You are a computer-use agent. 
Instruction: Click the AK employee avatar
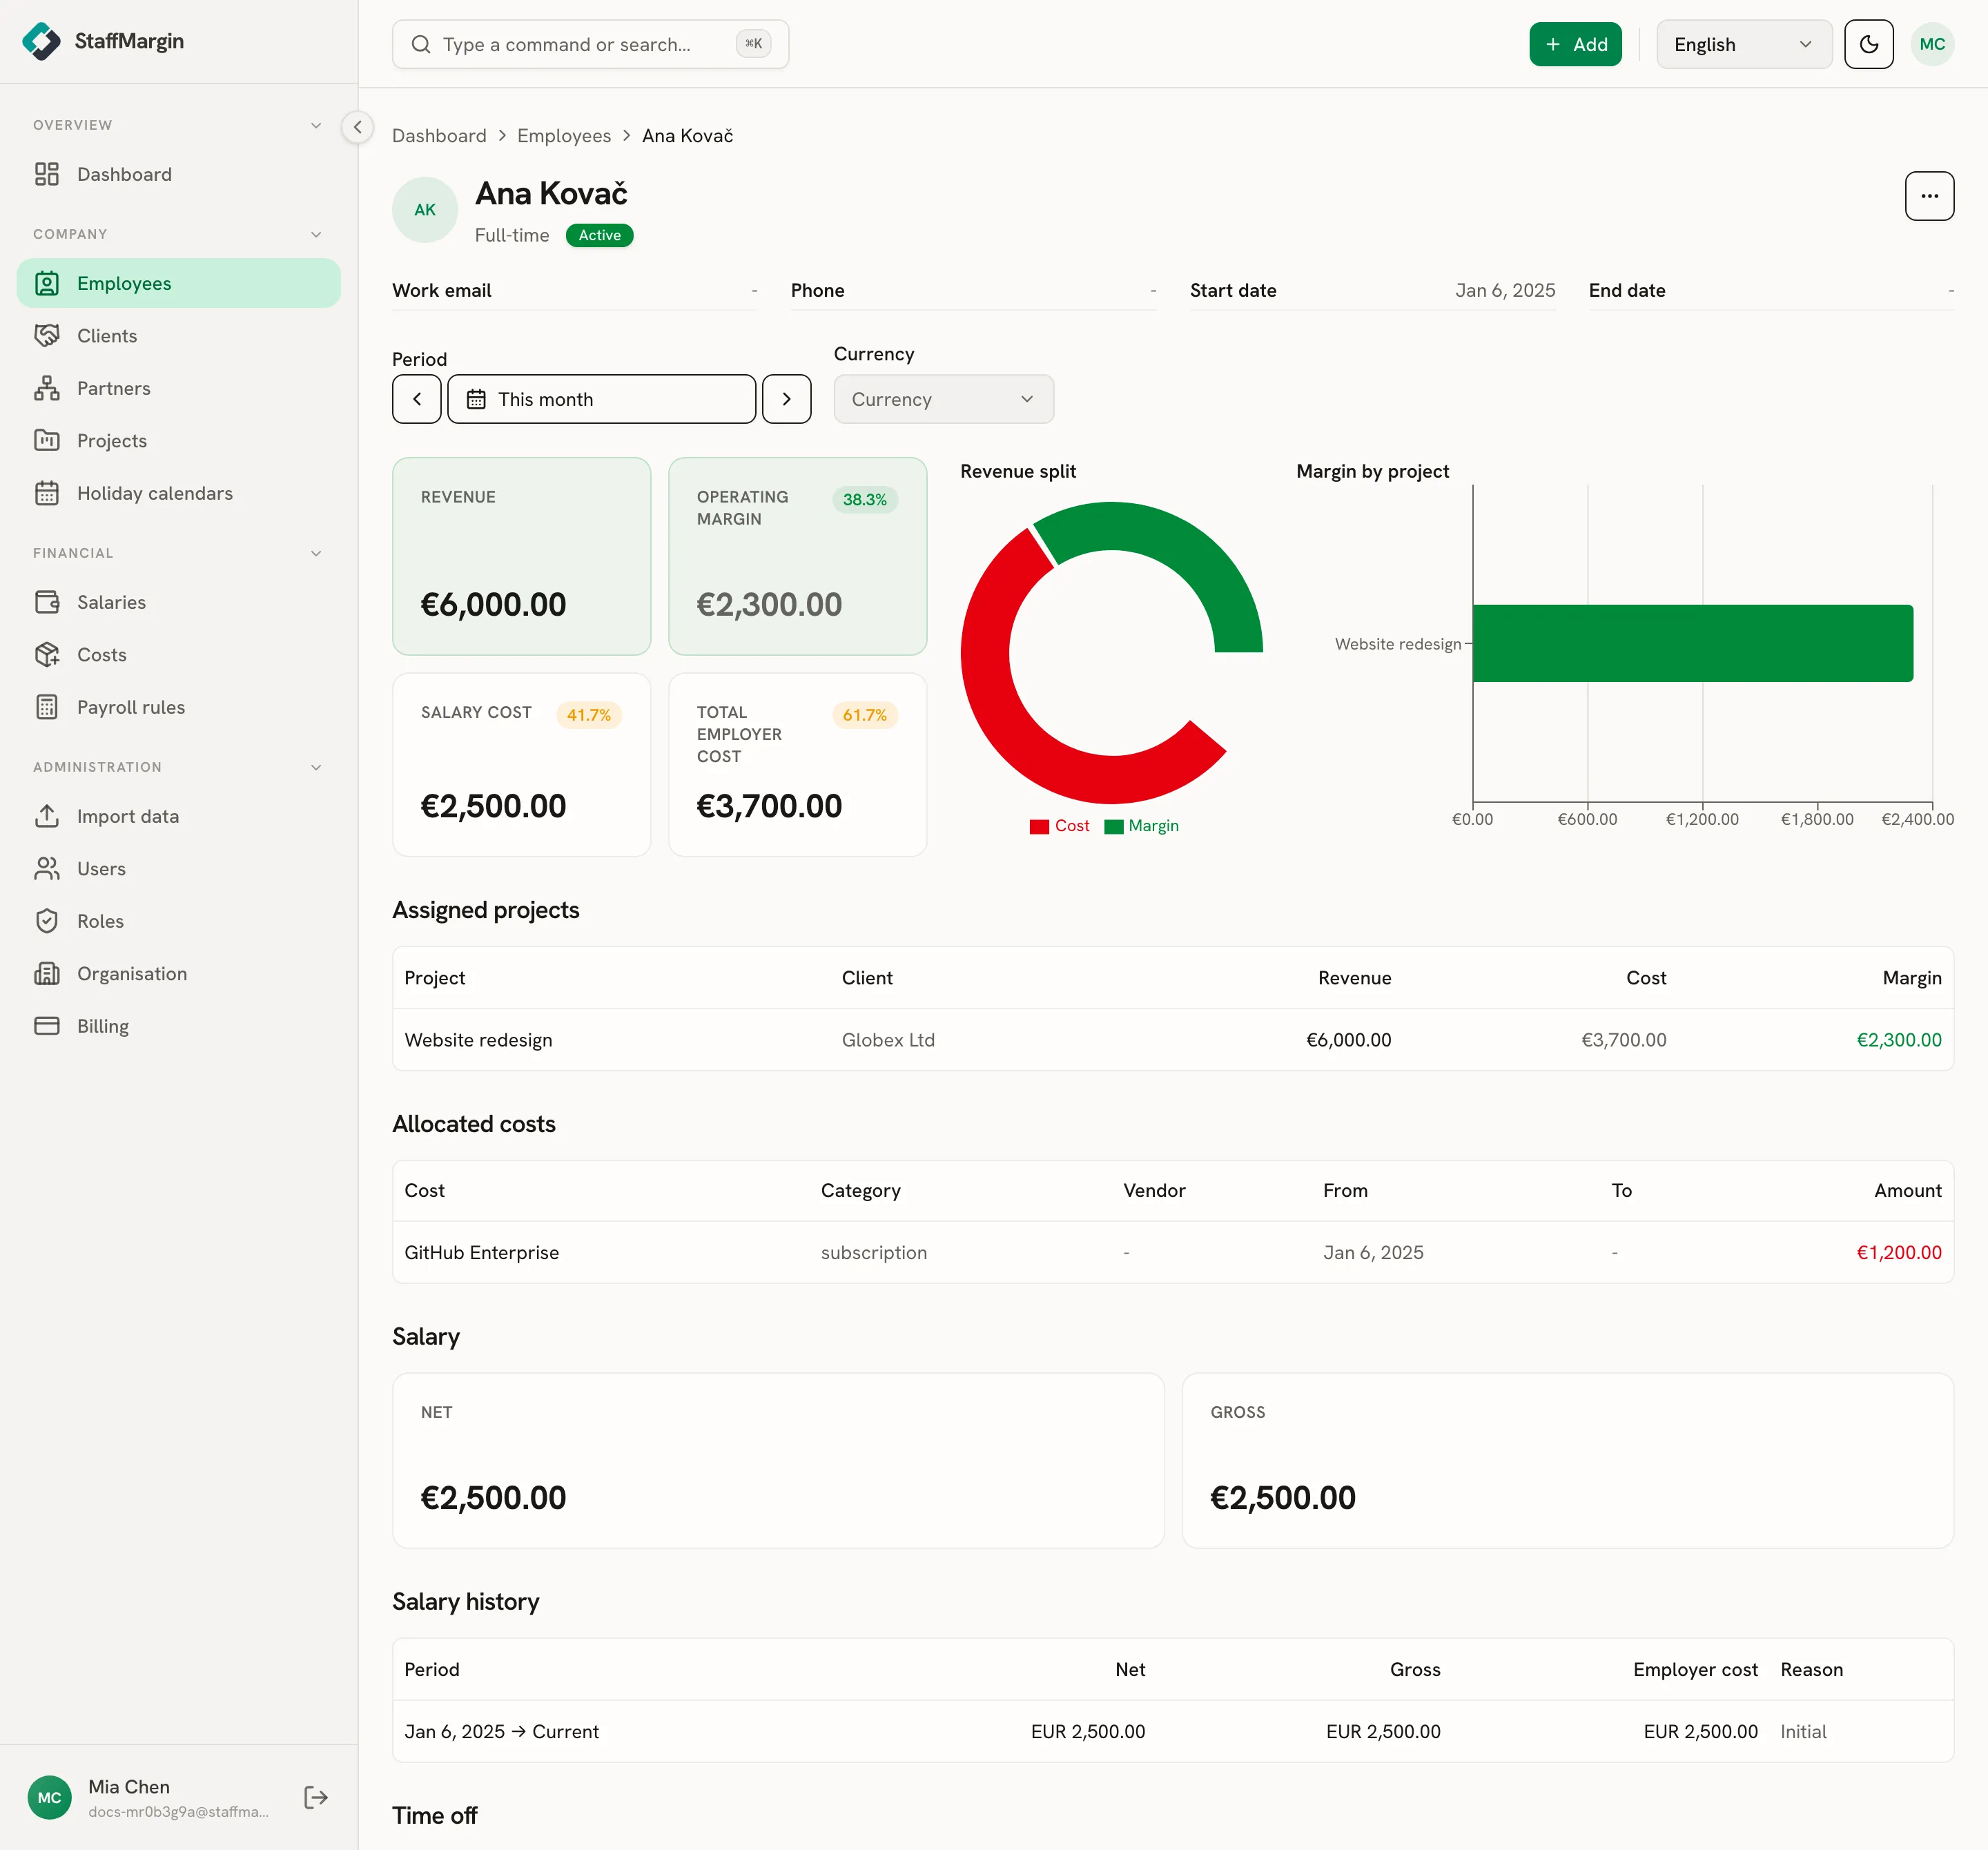point(425,210)
